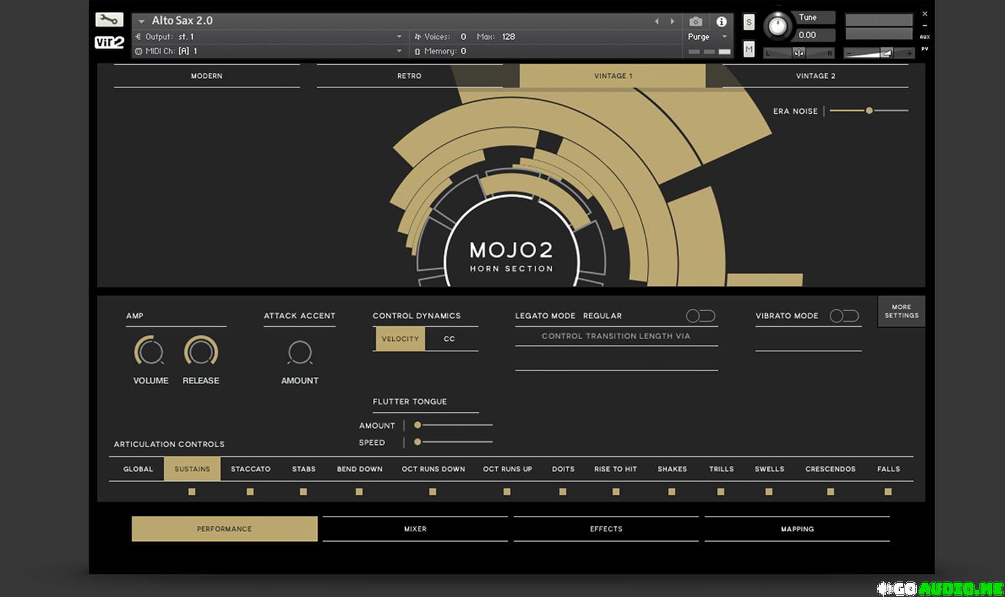The image size is (1005, 597).
Task: Select the FALLS articulation tab
Action: [888, 469]
